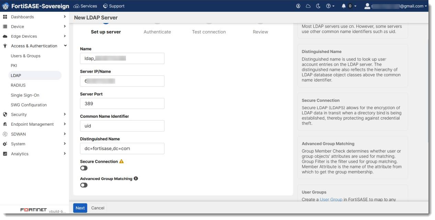Screen dimensions: 435x220
Task: Click the Fortinet logo at the bottom
Action: point(33,210)
